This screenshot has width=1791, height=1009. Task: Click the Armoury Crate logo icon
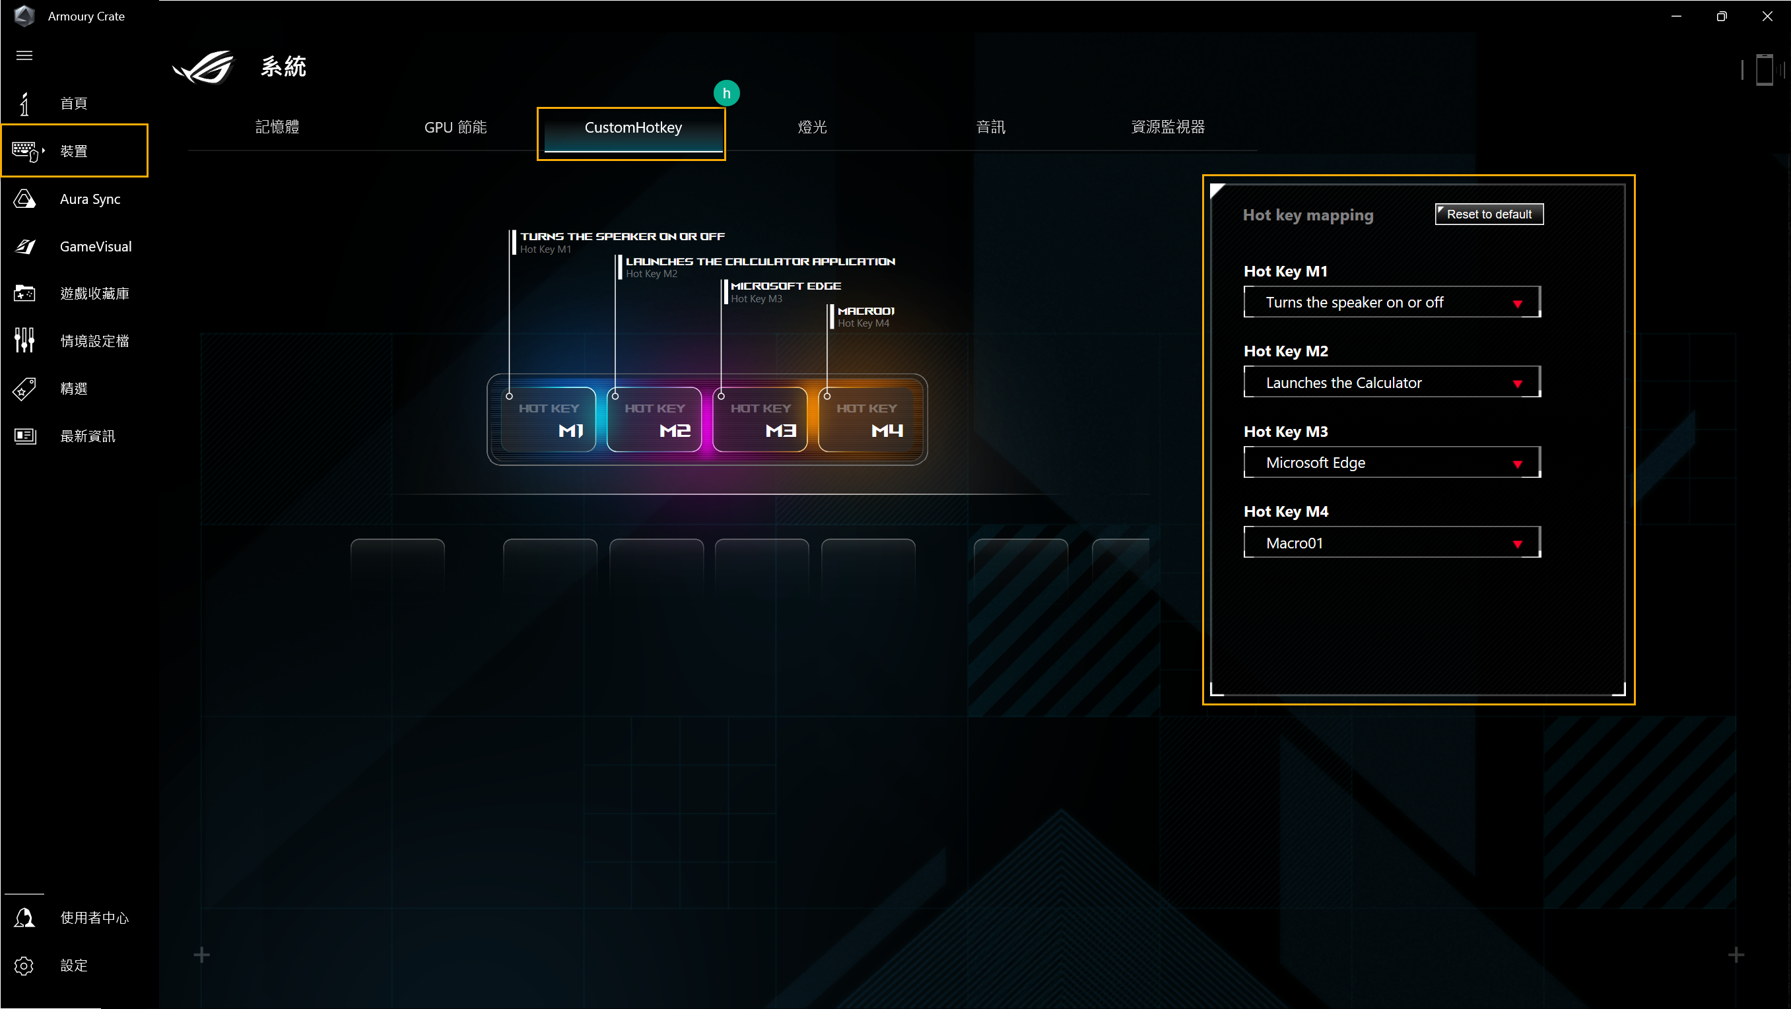24,15
